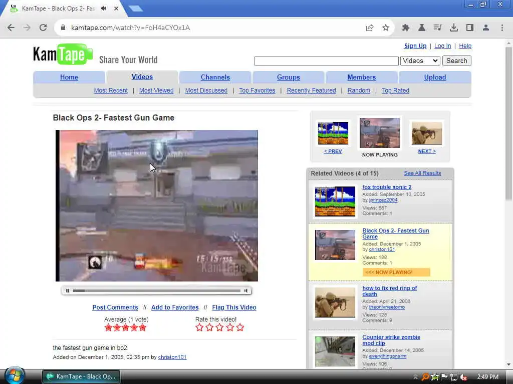Image resolution: width=513 pixels, height=384 pixels.
Task: Rate the video five stars
Action: (240, 327)
